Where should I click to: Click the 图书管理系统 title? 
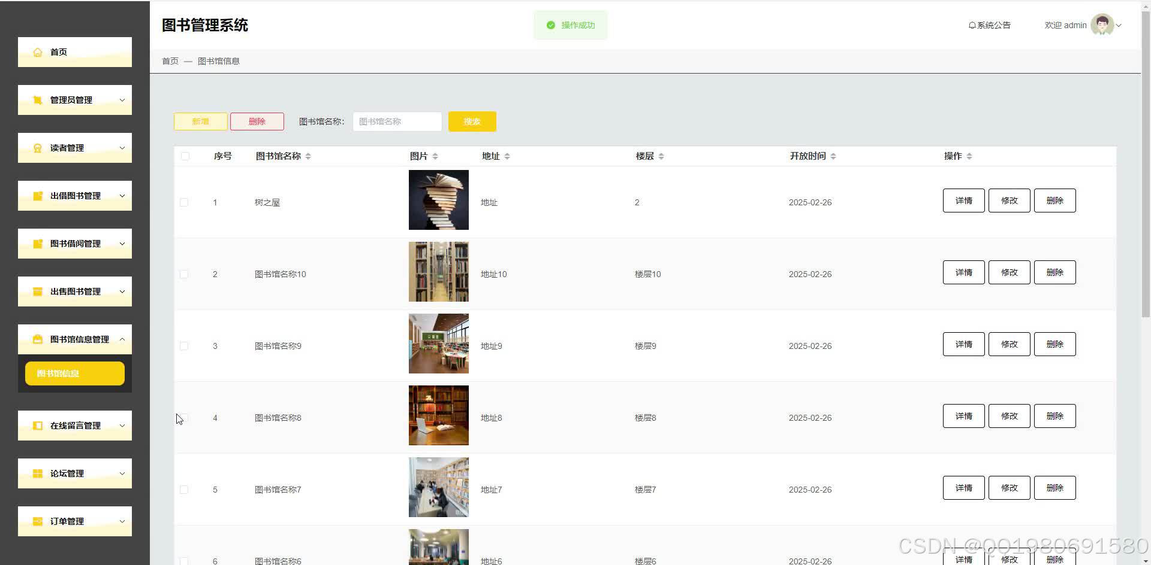(x=205, y=25)
